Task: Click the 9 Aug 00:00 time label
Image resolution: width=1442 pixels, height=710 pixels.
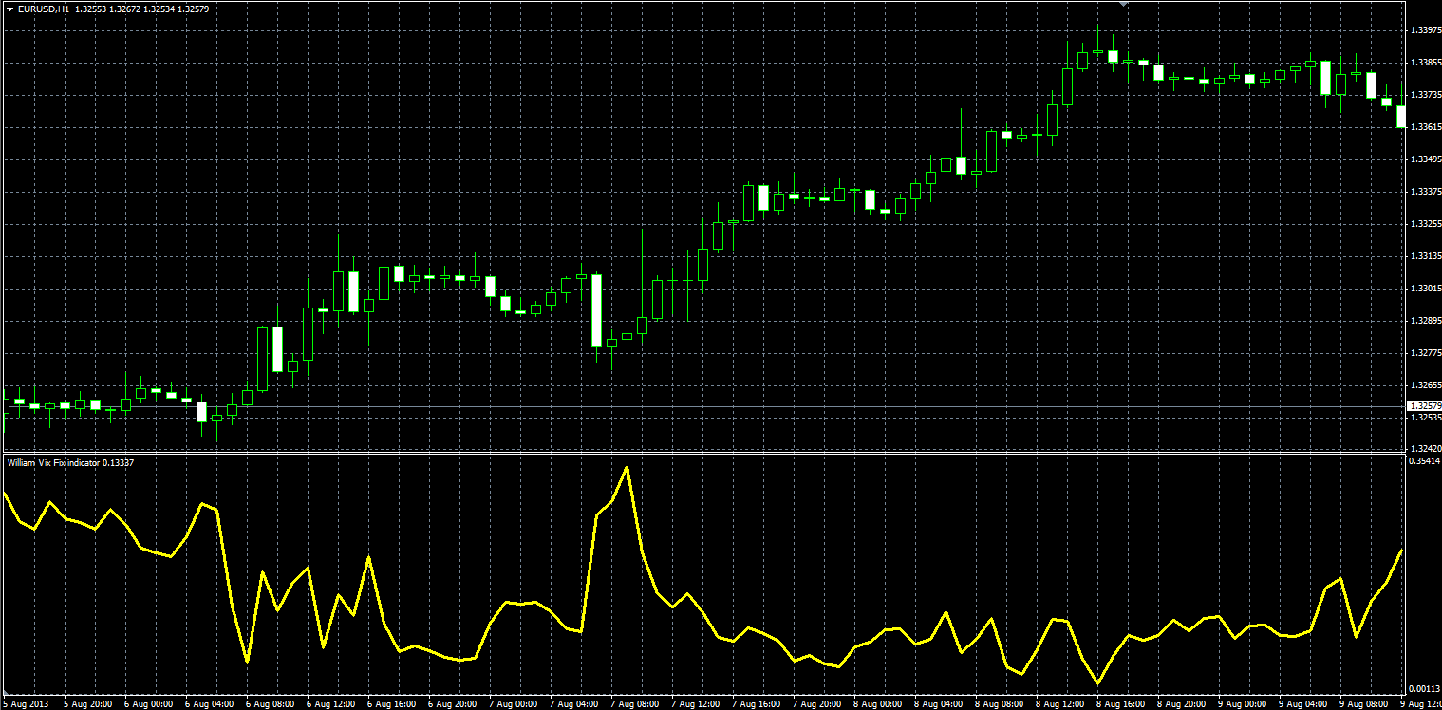Action: click(x=1242, y=704)
